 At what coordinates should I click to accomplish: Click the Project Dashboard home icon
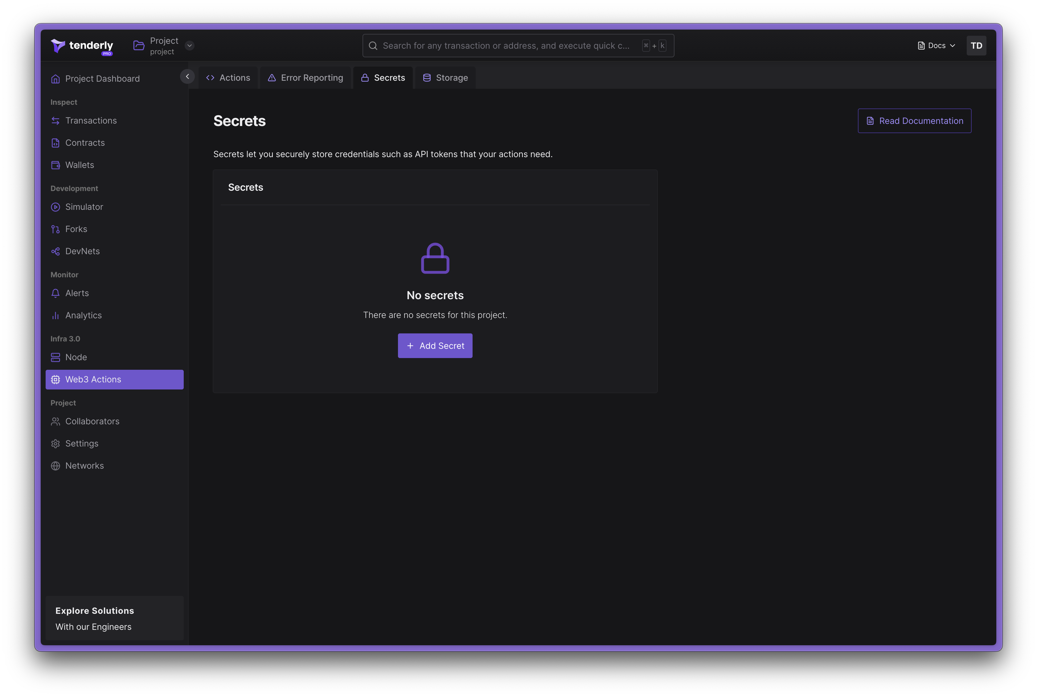(55, 79)
